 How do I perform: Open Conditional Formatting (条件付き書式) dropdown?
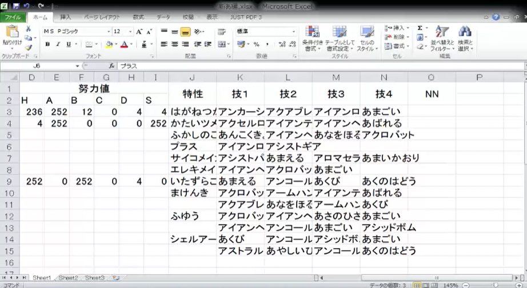[x=312, y=39]
